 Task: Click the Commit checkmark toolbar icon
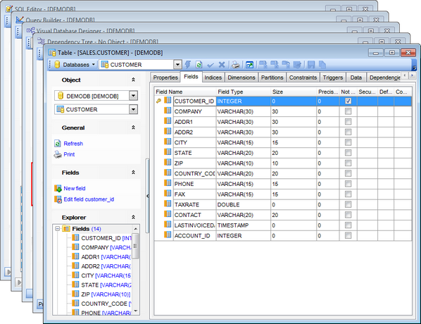(210, 65)
